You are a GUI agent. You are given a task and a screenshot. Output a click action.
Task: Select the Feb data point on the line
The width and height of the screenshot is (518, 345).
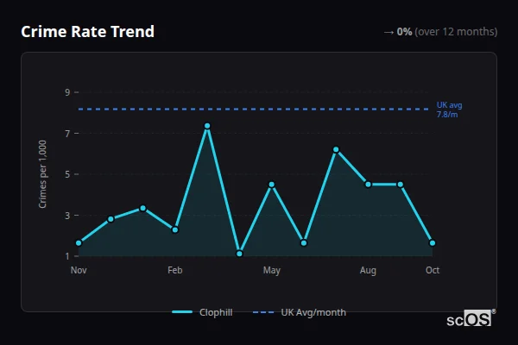pos(175,229)
